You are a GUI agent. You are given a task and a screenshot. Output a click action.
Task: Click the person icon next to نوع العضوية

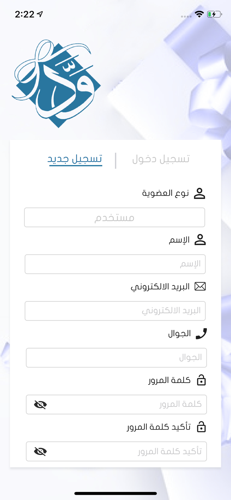(x=200, y=193)
